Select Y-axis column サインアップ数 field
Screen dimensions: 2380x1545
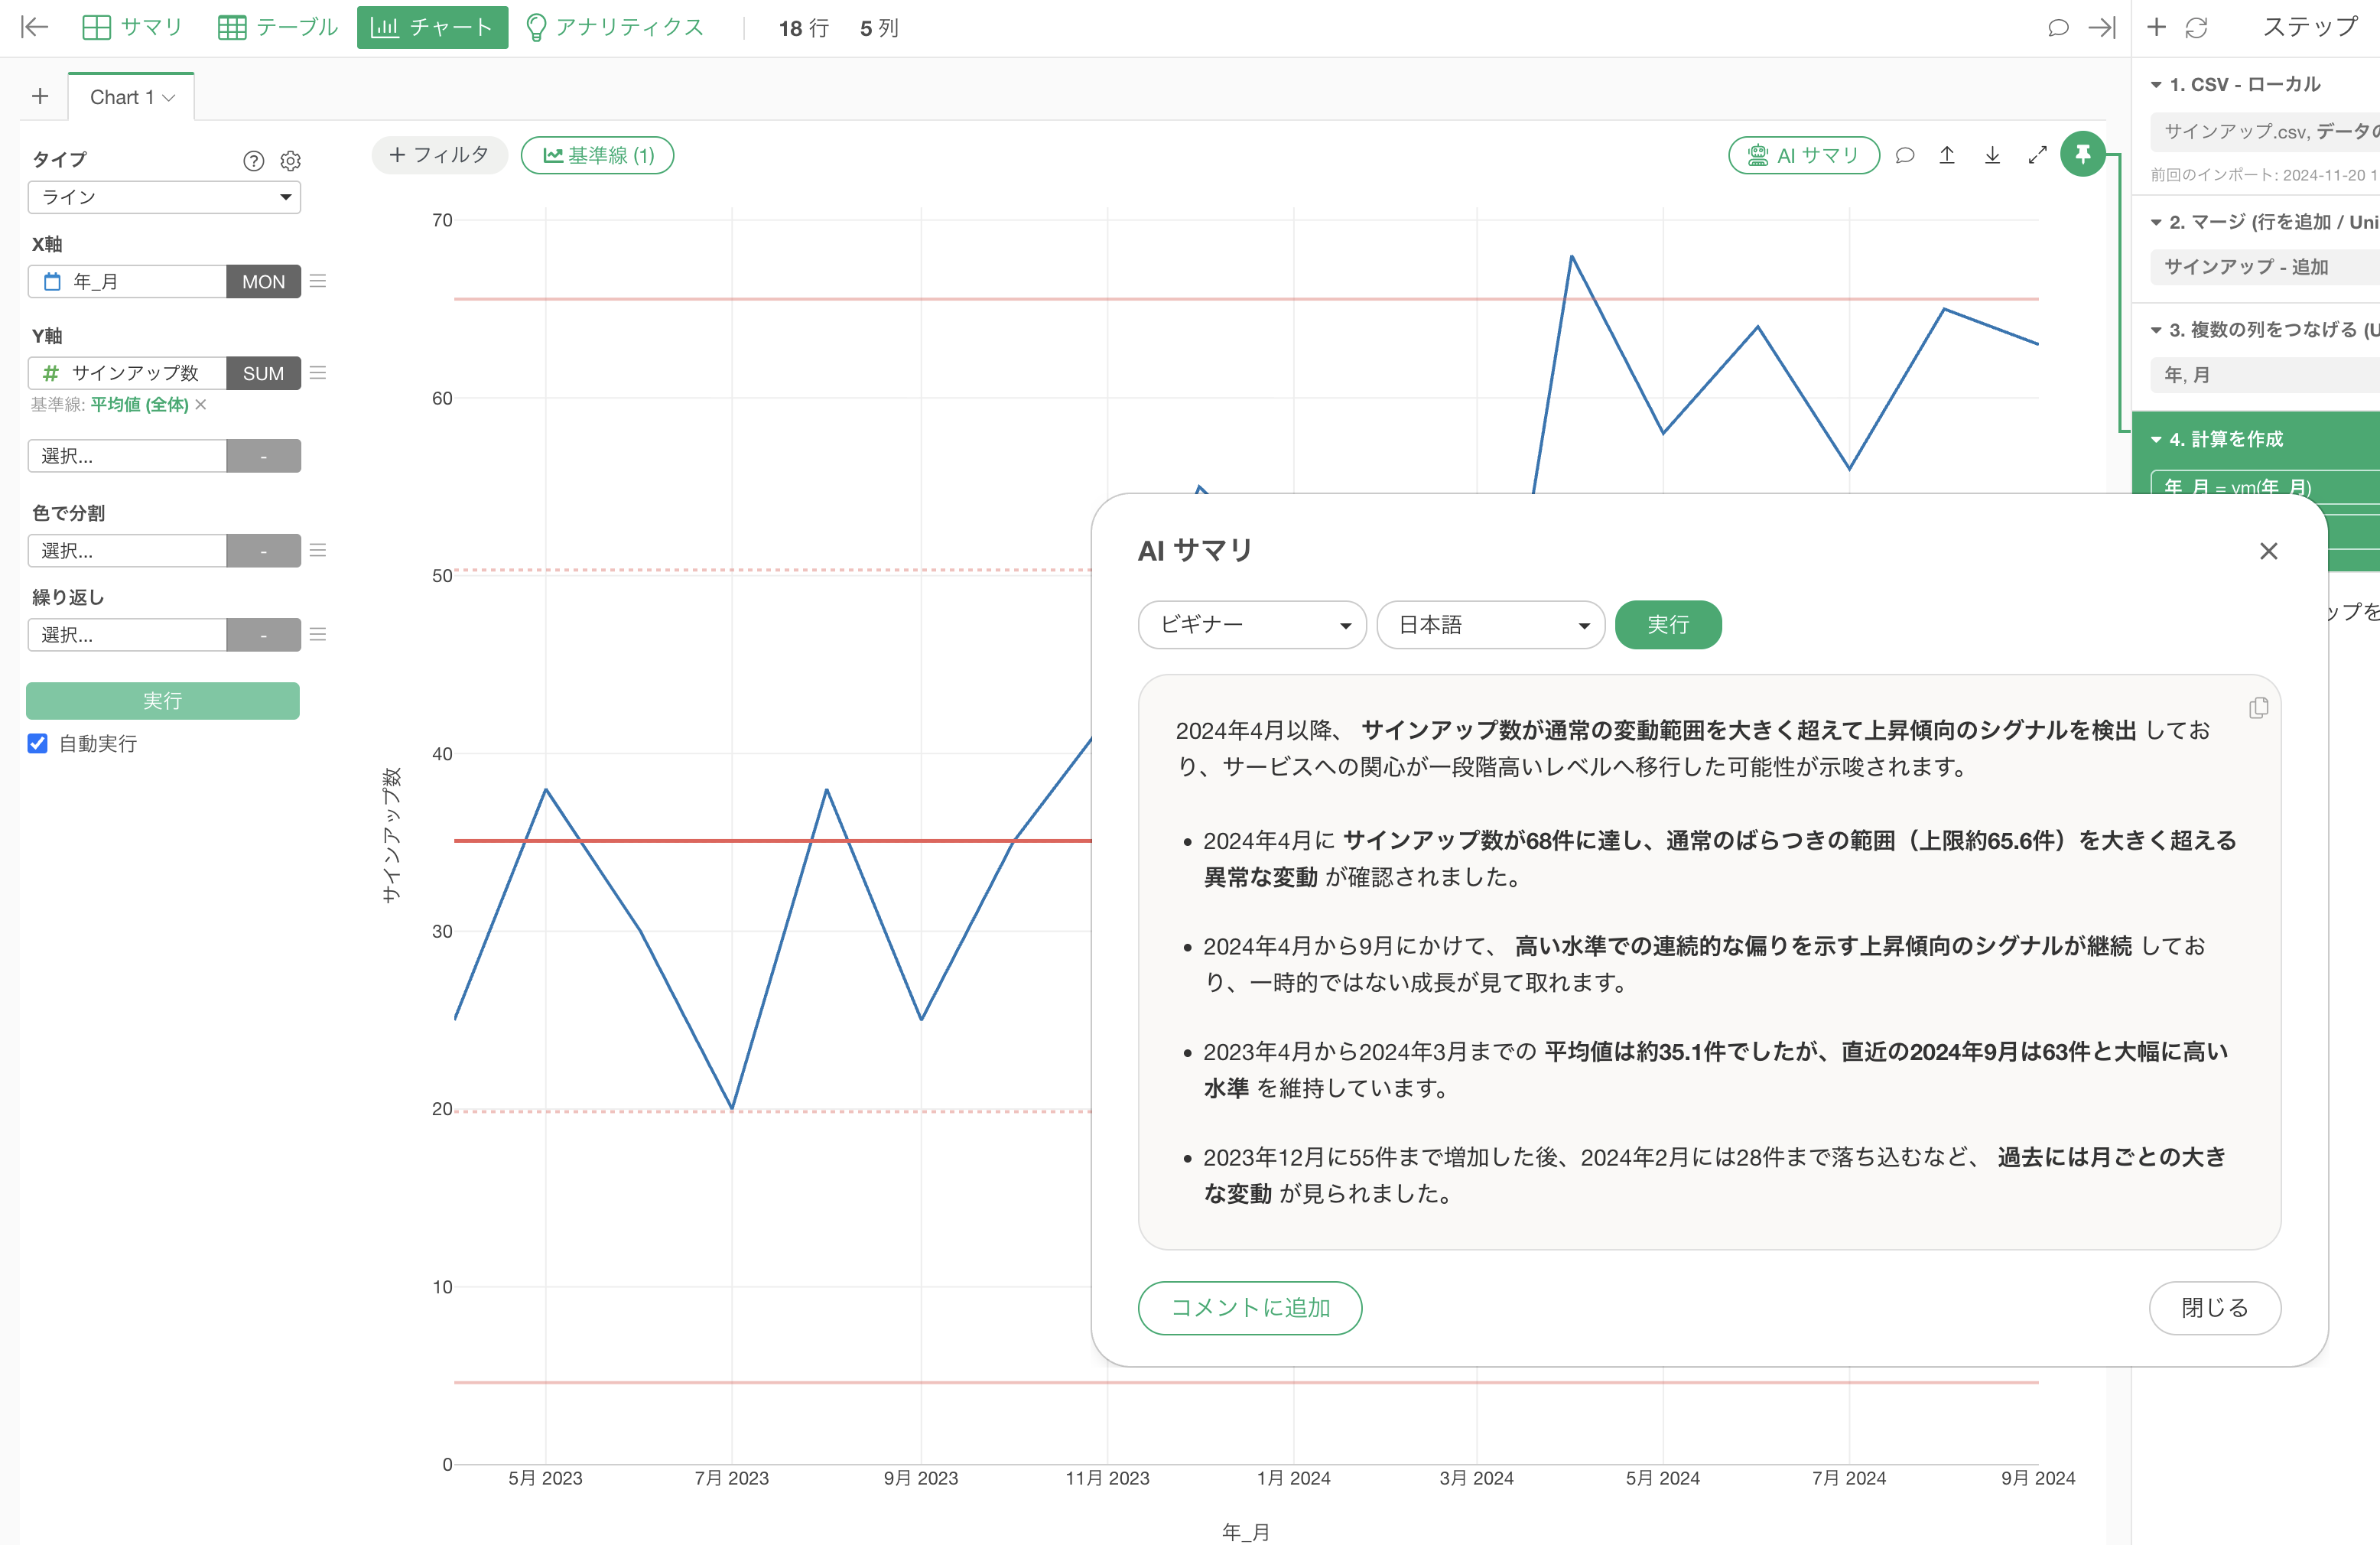(x=127, y=373)
